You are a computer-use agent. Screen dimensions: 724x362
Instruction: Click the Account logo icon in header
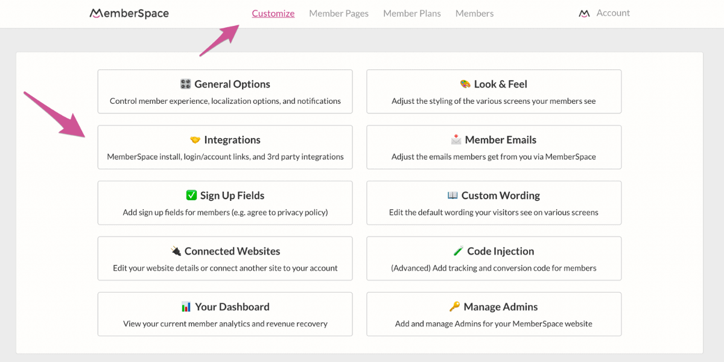(584, 13)
